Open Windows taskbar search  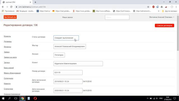10,98
